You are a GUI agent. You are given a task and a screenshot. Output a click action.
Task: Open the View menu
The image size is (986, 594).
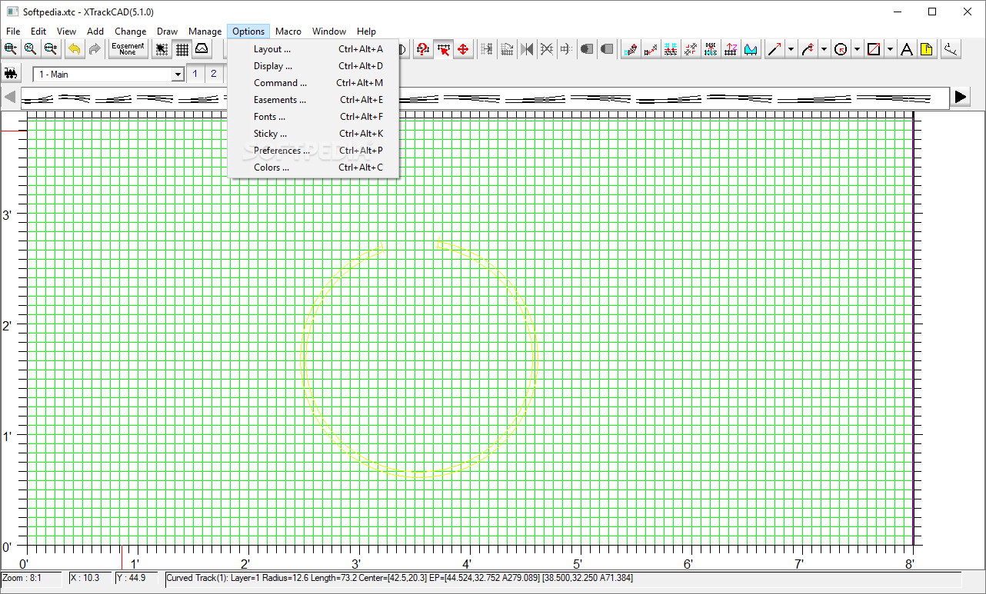pyautogui.click(x=67, y=32)
